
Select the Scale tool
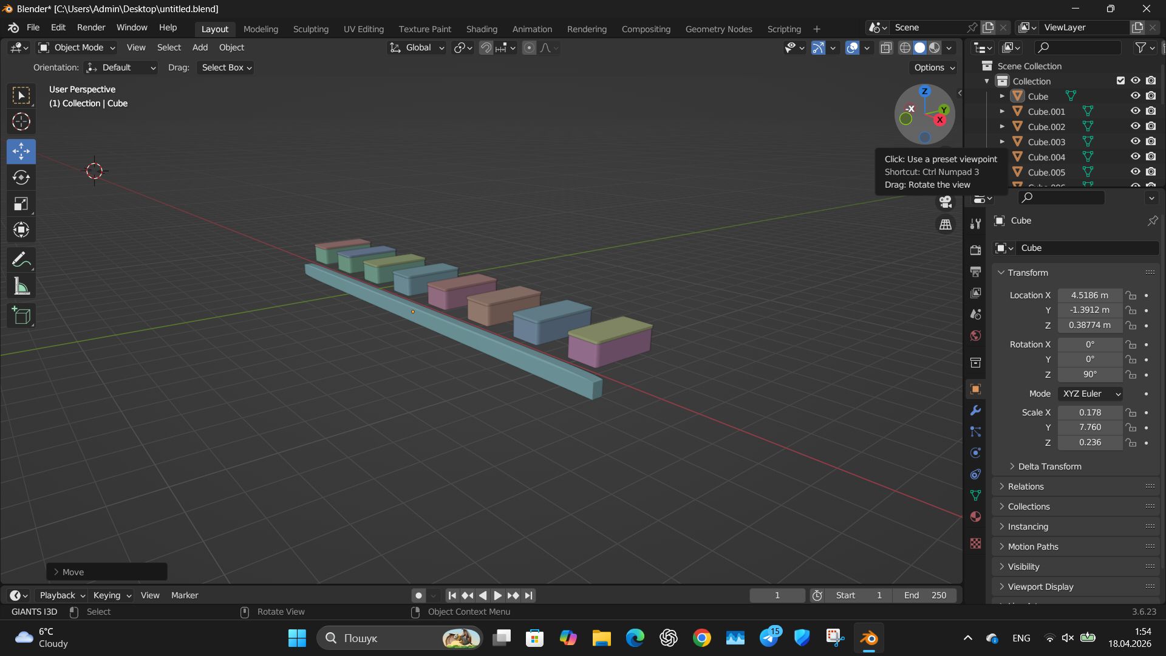(21, 203)
